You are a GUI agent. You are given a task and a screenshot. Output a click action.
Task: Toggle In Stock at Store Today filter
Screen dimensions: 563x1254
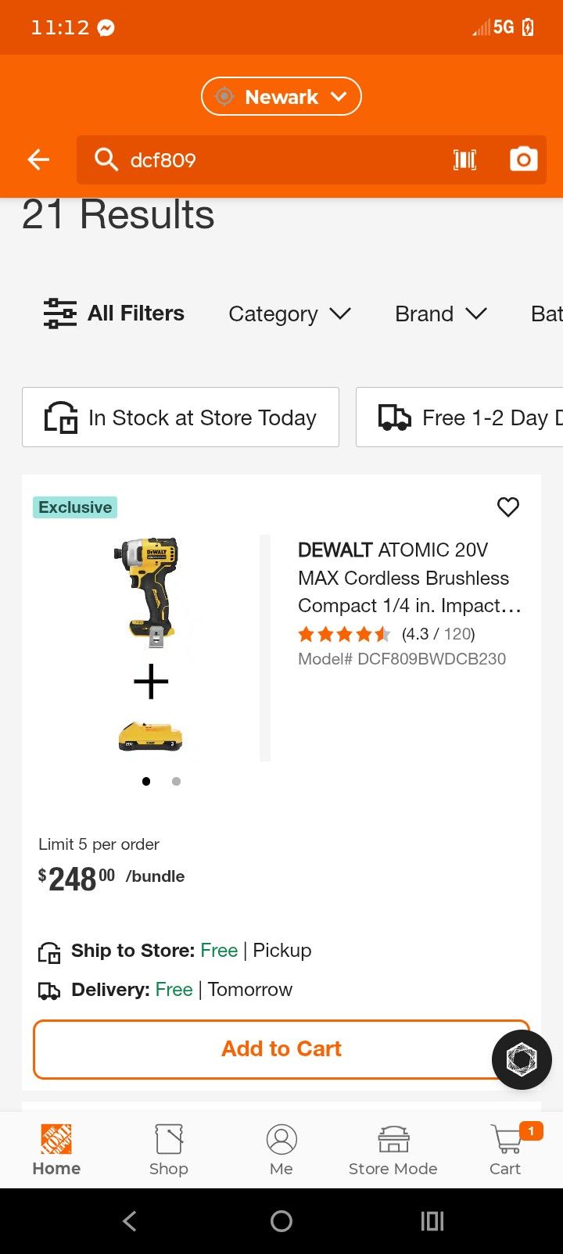coord(181,417)
